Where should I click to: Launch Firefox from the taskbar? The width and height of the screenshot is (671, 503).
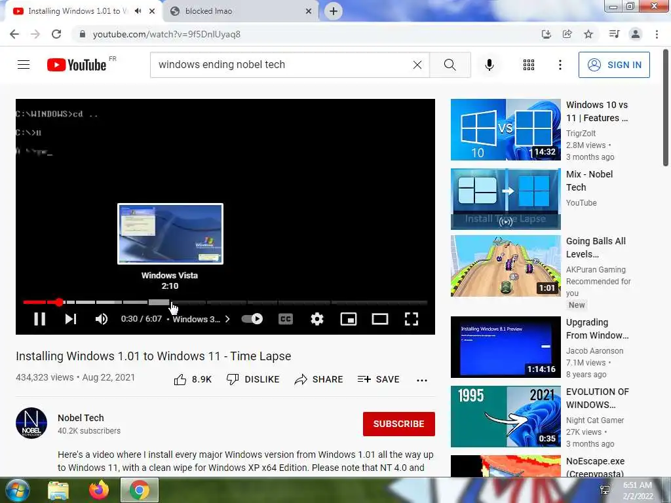point(99,490)
